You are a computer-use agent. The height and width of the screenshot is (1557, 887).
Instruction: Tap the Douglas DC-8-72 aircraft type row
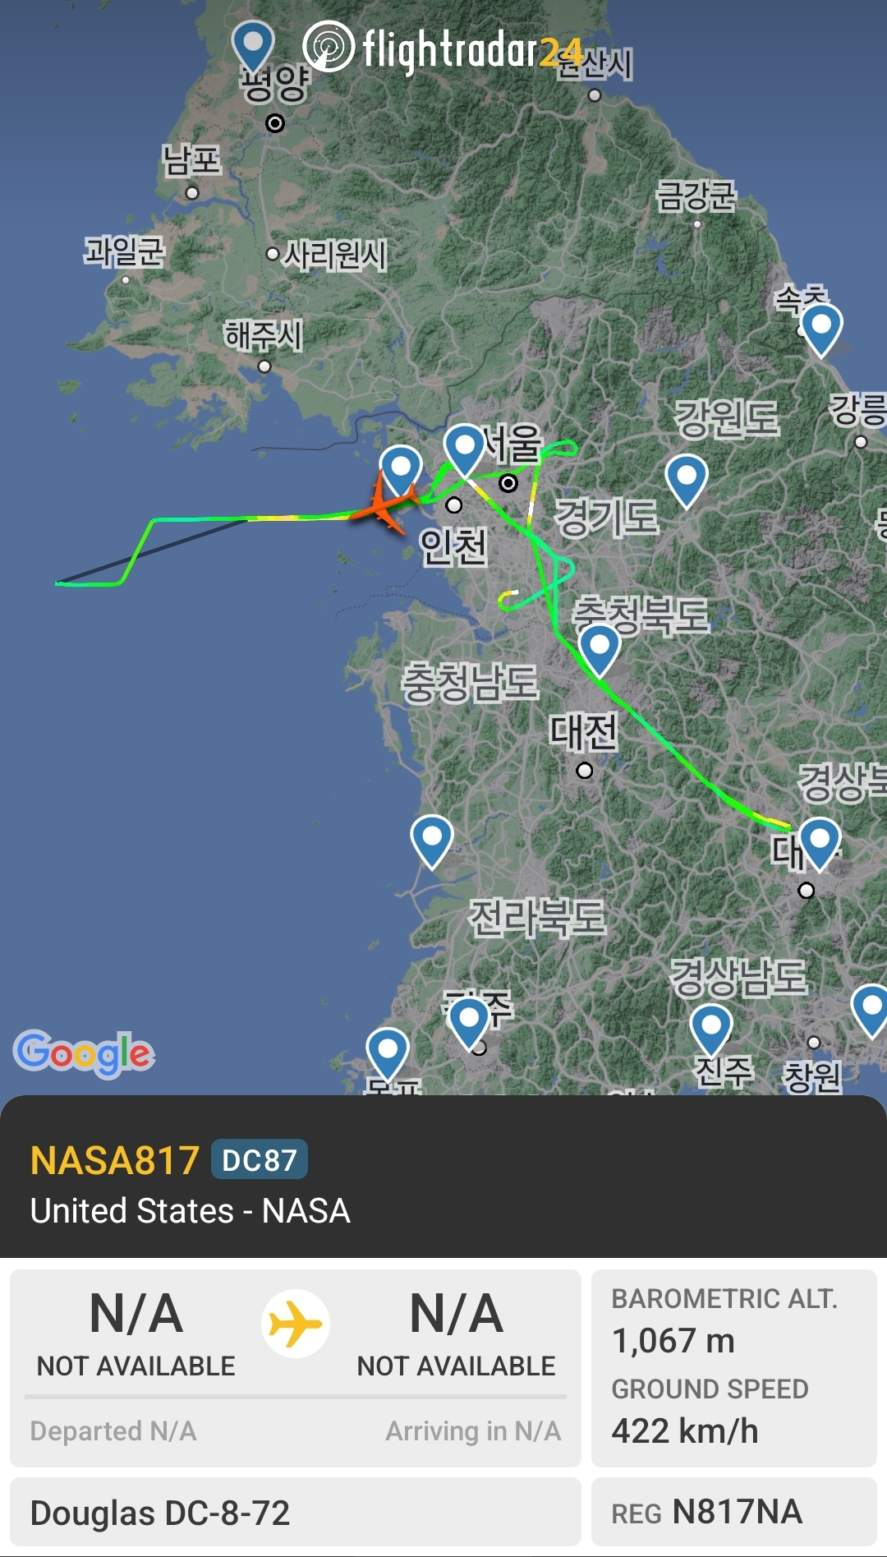pyautogui.click(x=296, y=1512)
